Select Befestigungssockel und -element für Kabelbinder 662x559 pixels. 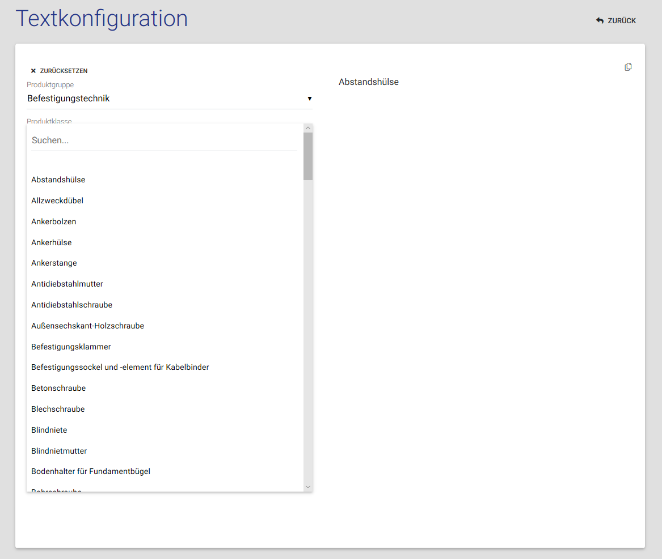click(x=120, y=367)
